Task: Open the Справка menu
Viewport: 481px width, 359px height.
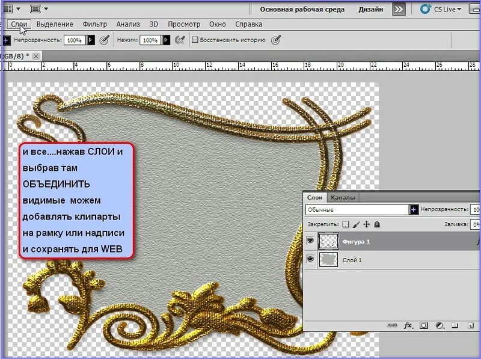Action: 248,24
